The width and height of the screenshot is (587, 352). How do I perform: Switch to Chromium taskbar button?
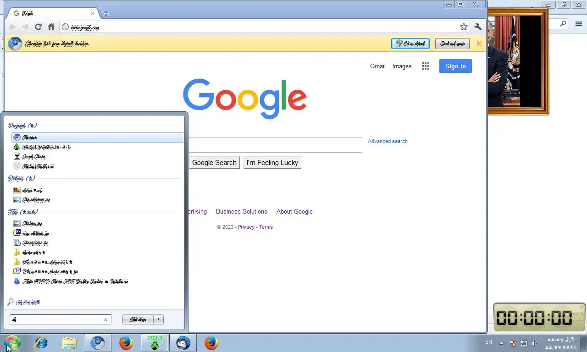(x=98, y=343)
